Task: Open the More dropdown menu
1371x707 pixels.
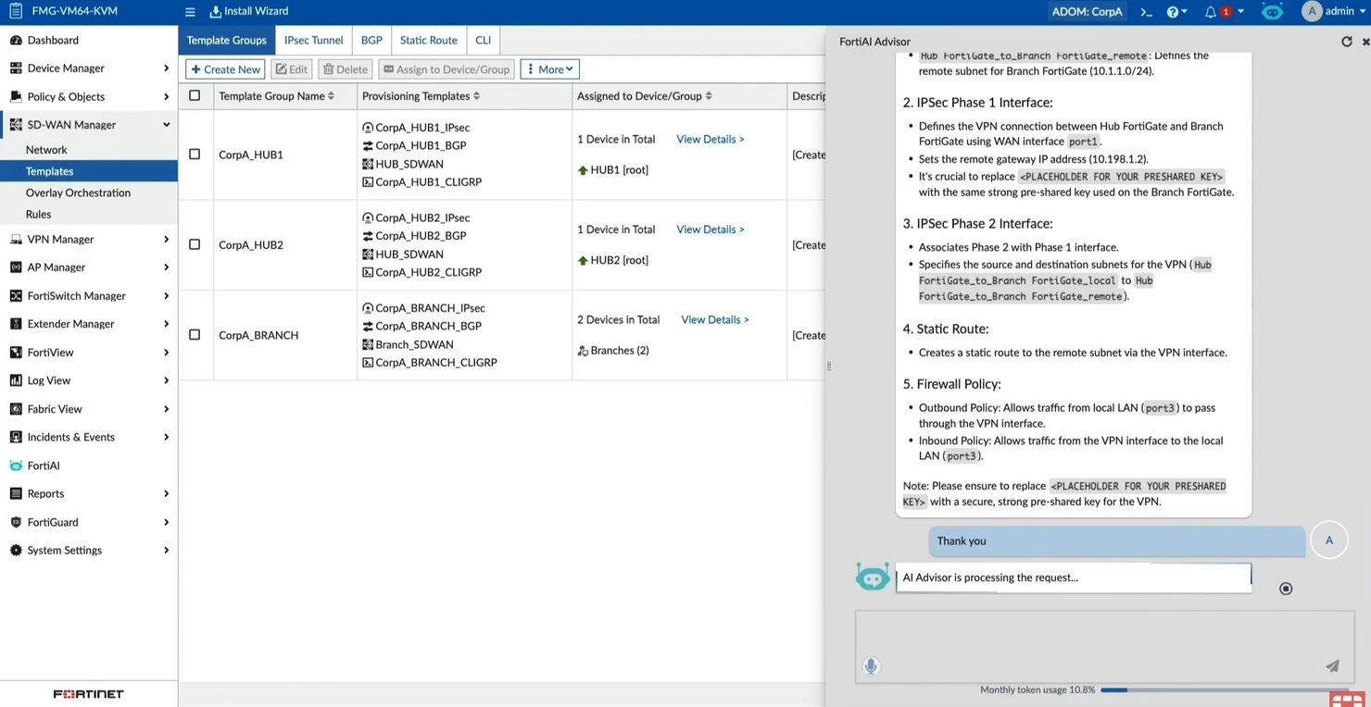Action: [x=549, y=68]
